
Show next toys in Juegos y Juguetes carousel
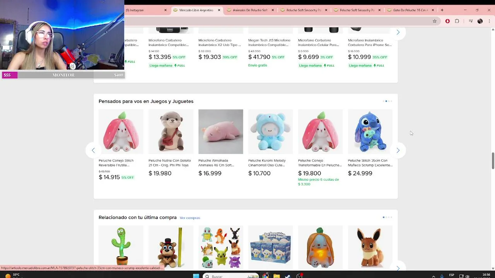click(x=398, y=150)
